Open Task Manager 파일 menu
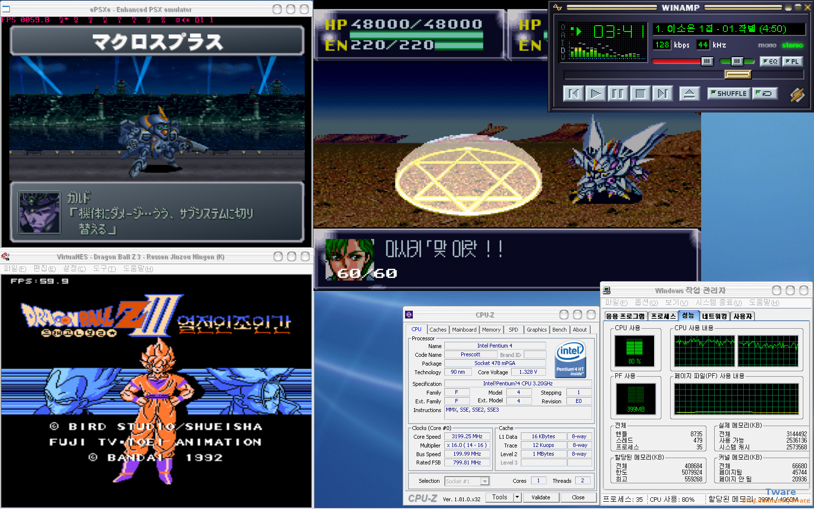 [x=616, y=302]
